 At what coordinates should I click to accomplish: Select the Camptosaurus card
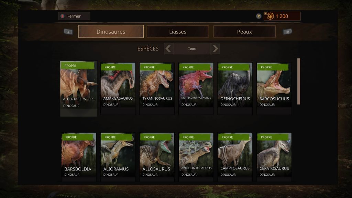pos(235,157)
